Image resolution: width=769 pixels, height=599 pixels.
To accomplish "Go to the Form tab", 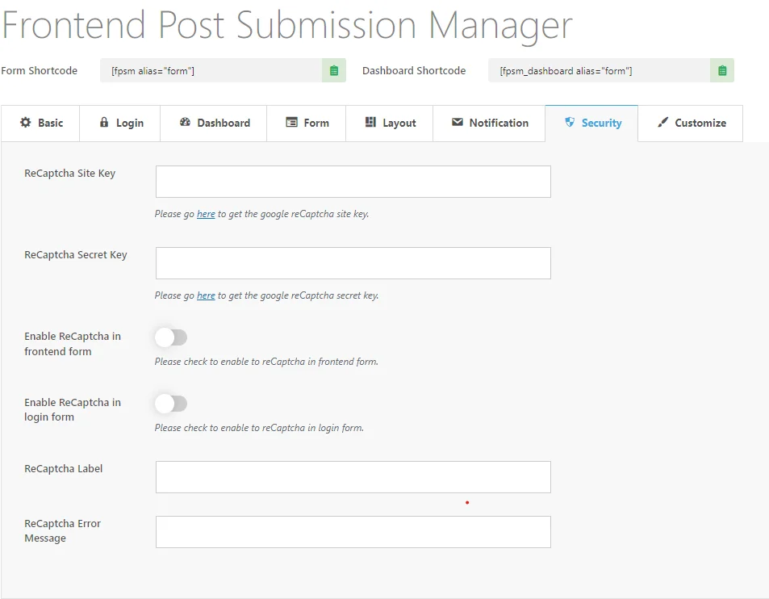I will point(307,124).
